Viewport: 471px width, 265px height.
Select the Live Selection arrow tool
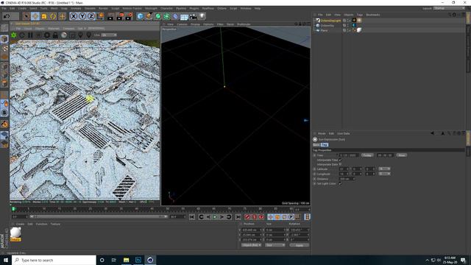[x=26, y=16]
